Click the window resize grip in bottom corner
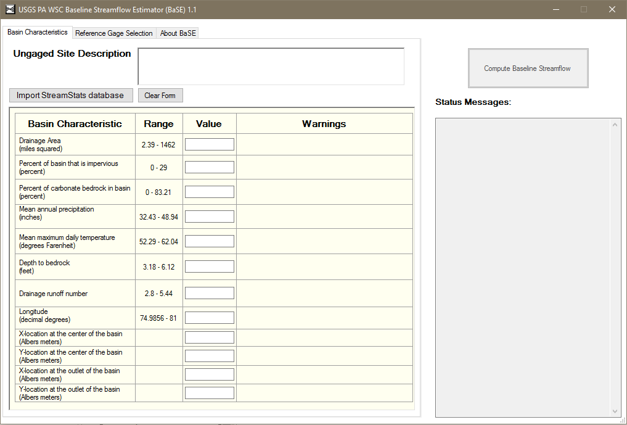 coord(623,421)
